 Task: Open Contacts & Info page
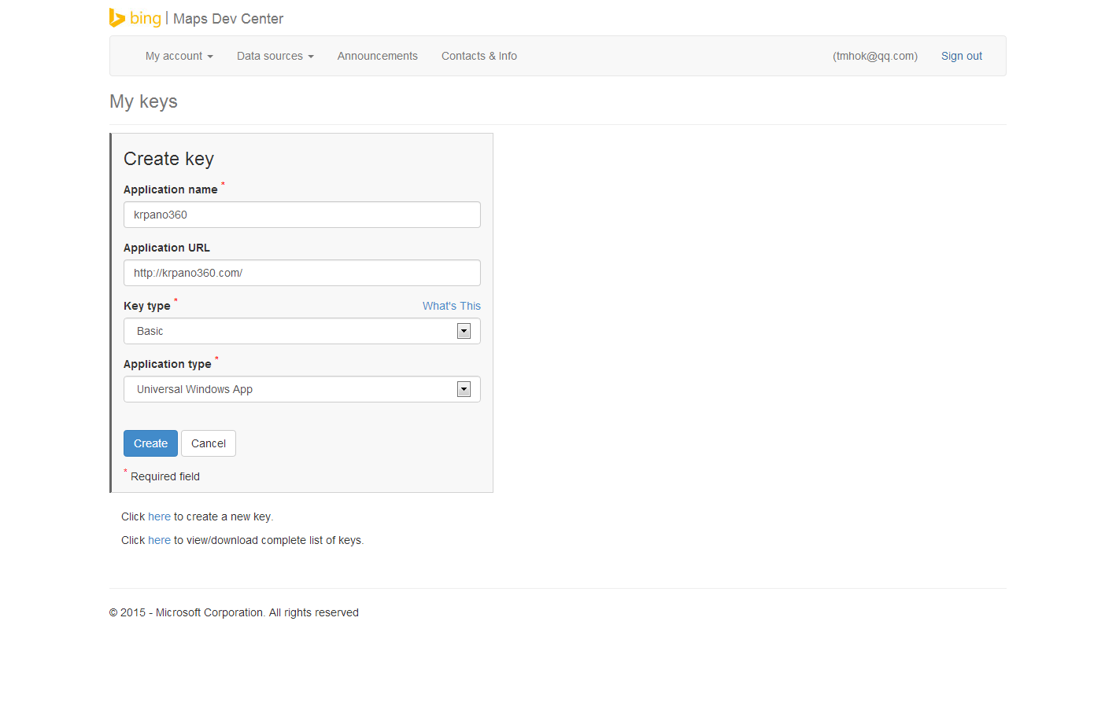pos(479,56)
